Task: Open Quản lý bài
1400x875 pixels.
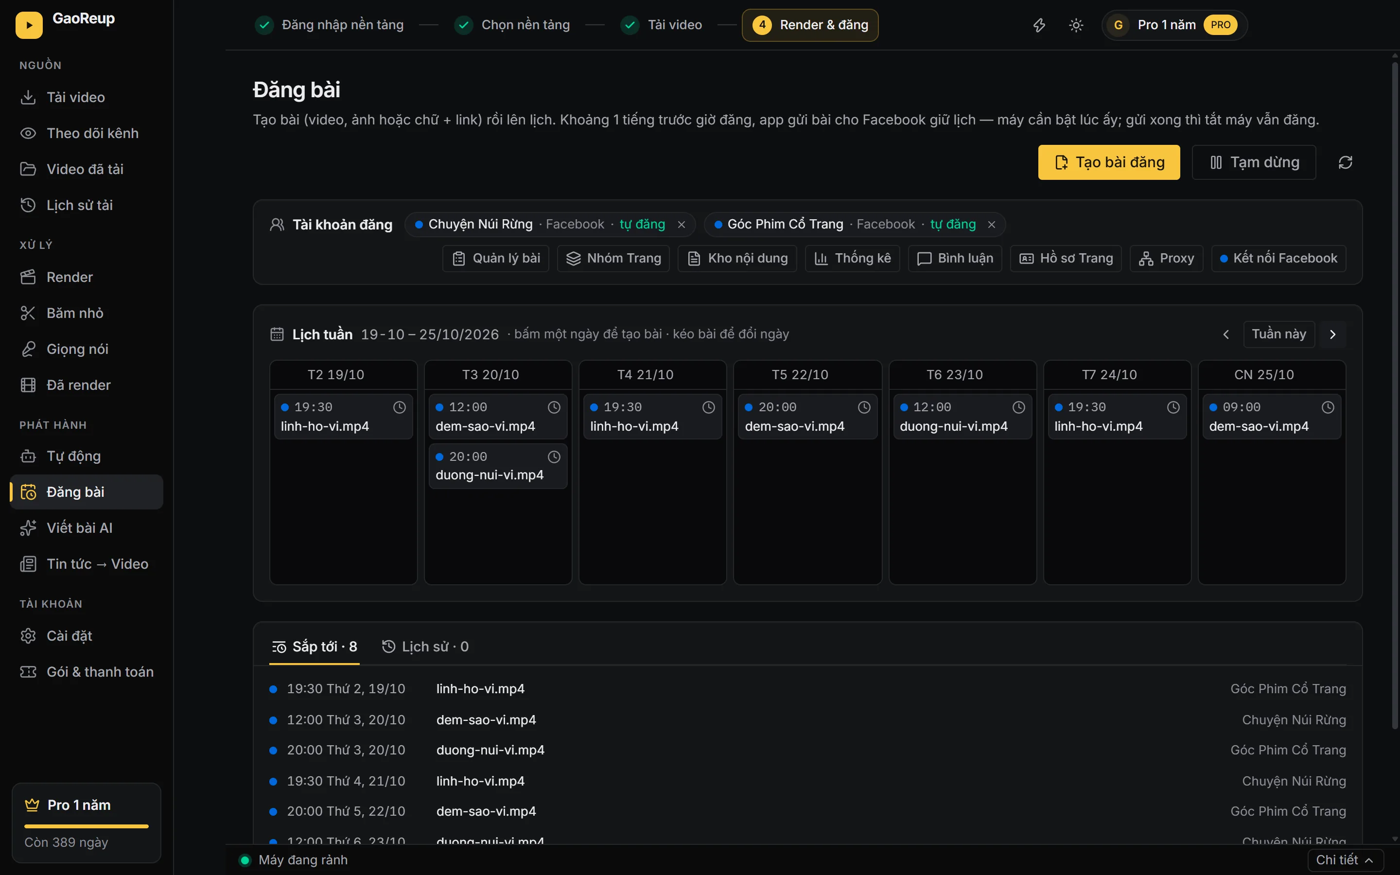Action: [496, 259]
